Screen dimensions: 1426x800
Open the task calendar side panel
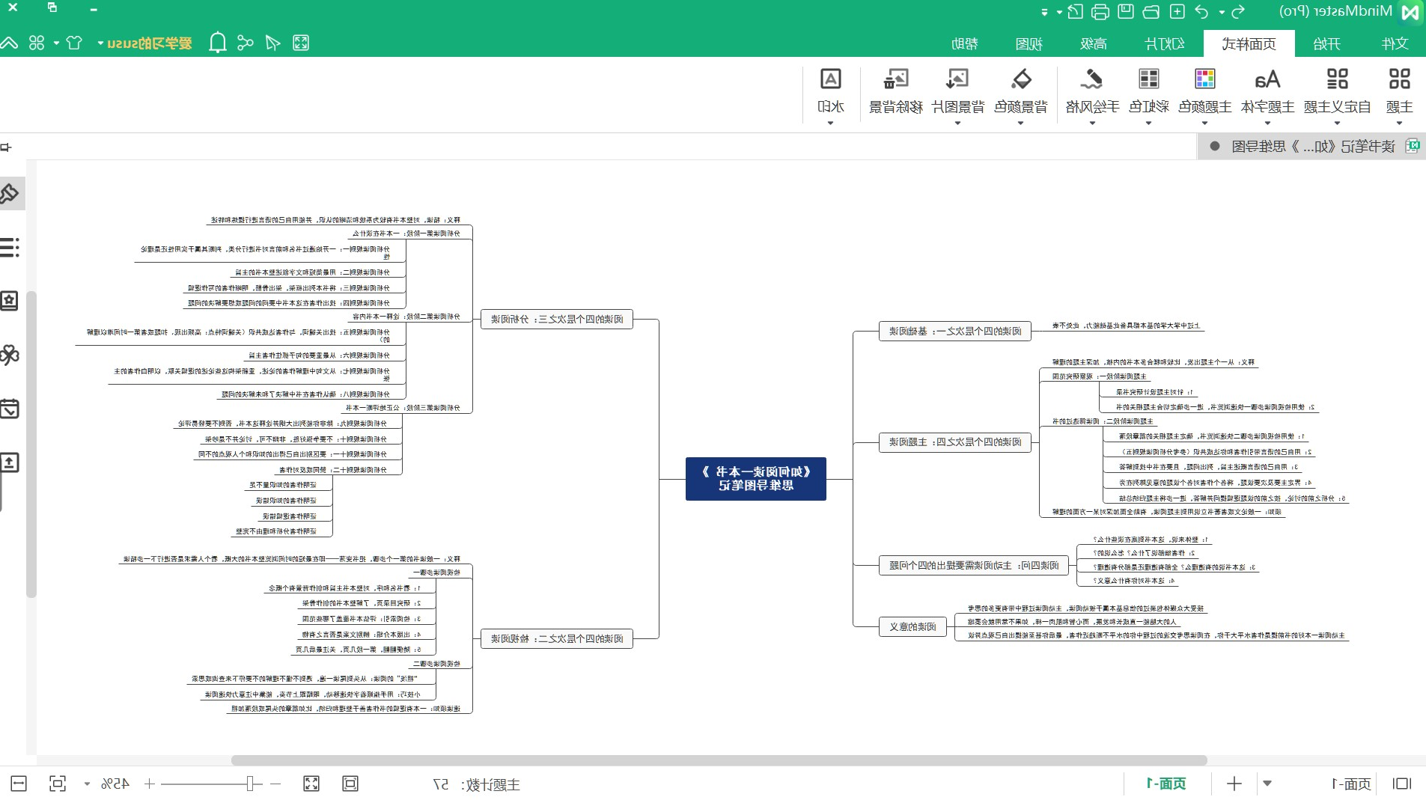click(x=10, y=409)
